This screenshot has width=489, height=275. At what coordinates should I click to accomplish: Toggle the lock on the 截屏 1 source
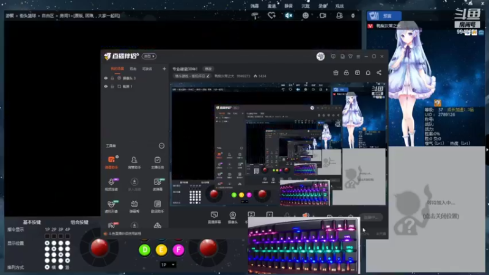112,86
